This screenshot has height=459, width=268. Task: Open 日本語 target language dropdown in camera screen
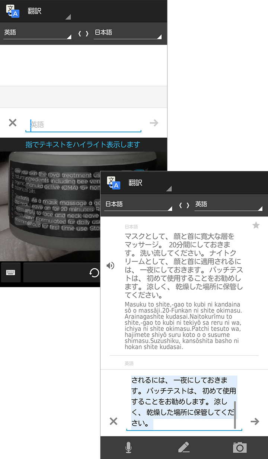[127, 33]
